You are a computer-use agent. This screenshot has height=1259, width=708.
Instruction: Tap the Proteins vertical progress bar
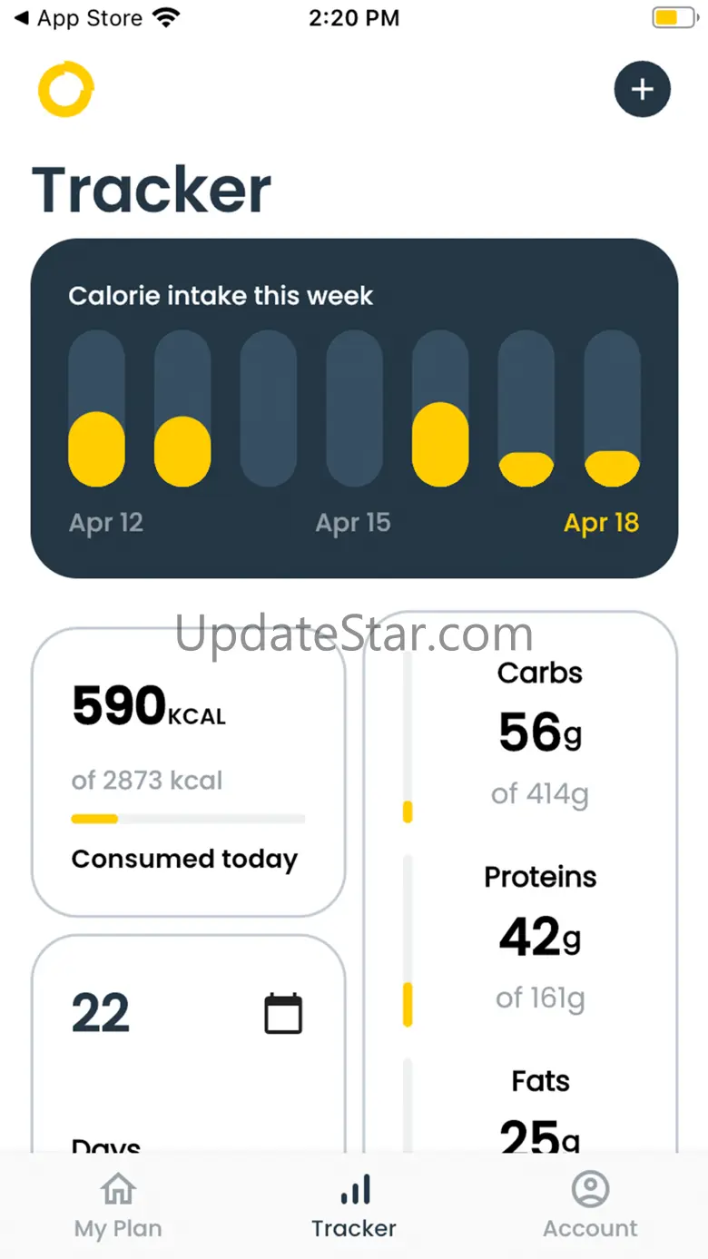tap(408, 941)
